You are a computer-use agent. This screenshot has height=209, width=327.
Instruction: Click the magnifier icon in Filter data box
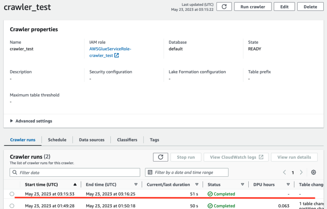coord(15,172)
